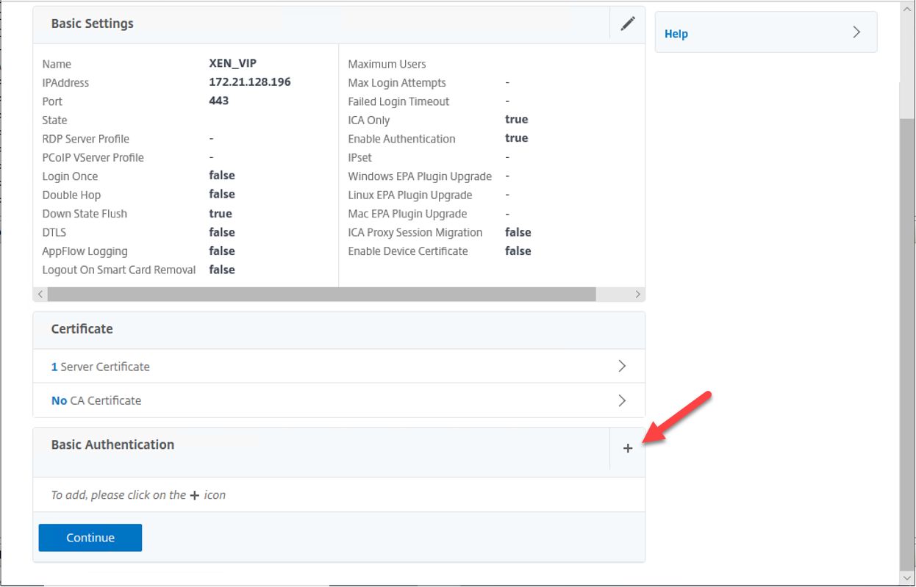Click the "To add, please click" hint text

point(137,495)
